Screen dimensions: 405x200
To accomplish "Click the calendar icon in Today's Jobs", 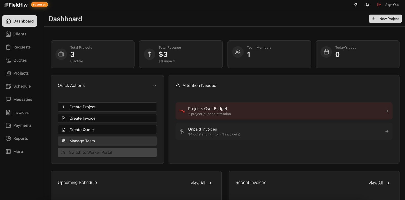I will pos(326,52).
